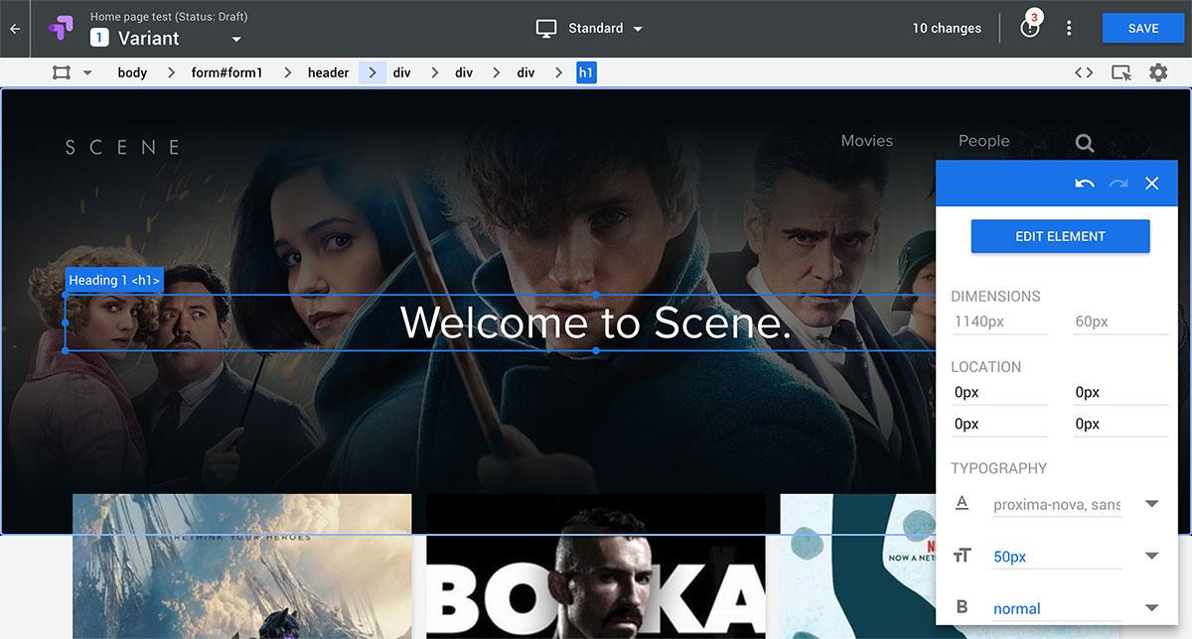Save the variant with SAVE button
This screenshot has height=639, width=1192.
click(1143, 28)
